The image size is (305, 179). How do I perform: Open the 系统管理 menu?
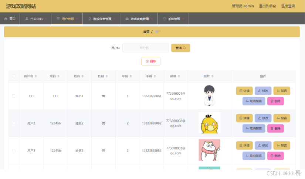[173, 18]
